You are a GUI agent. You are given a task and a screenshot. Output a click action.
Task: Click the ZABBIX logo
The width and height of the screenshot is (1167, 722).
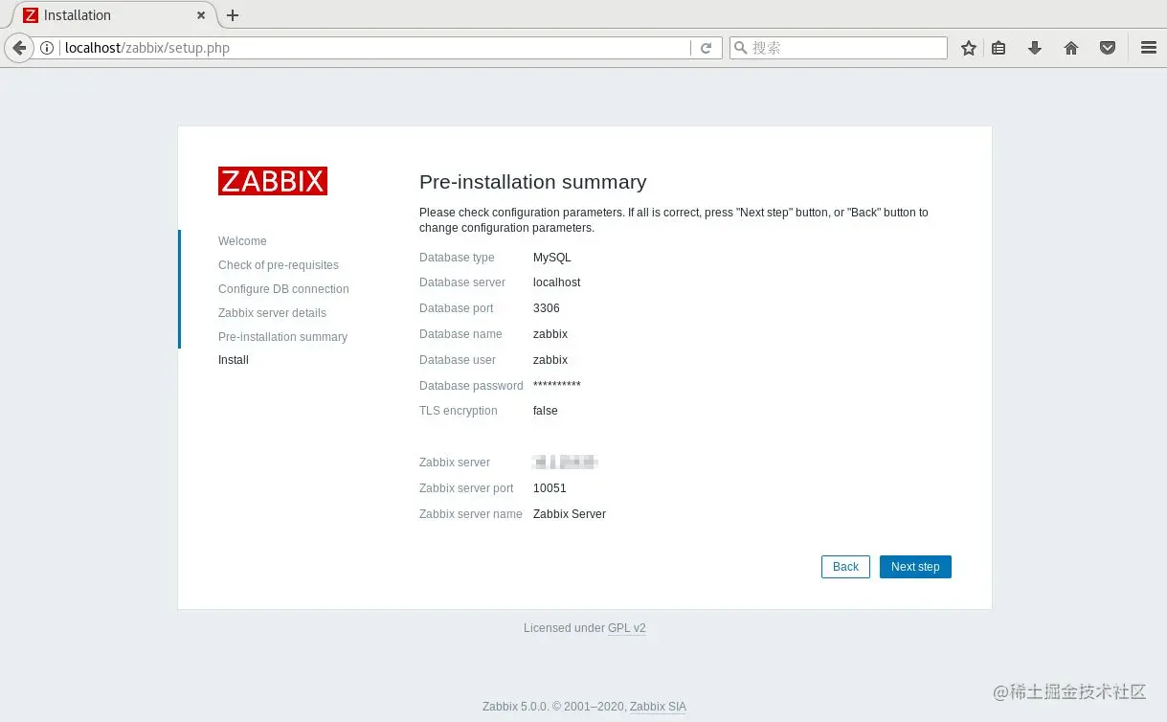[273, 181]
